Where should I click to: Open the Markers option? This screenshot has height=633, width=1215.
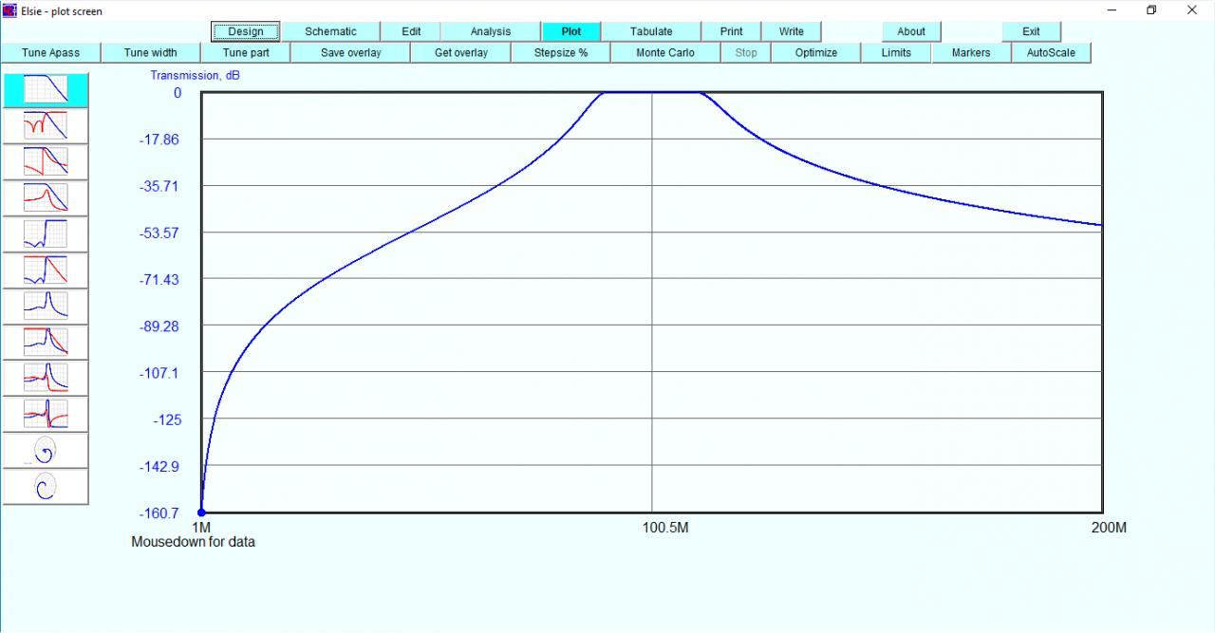pyautogui.click(x=971, y=53)
